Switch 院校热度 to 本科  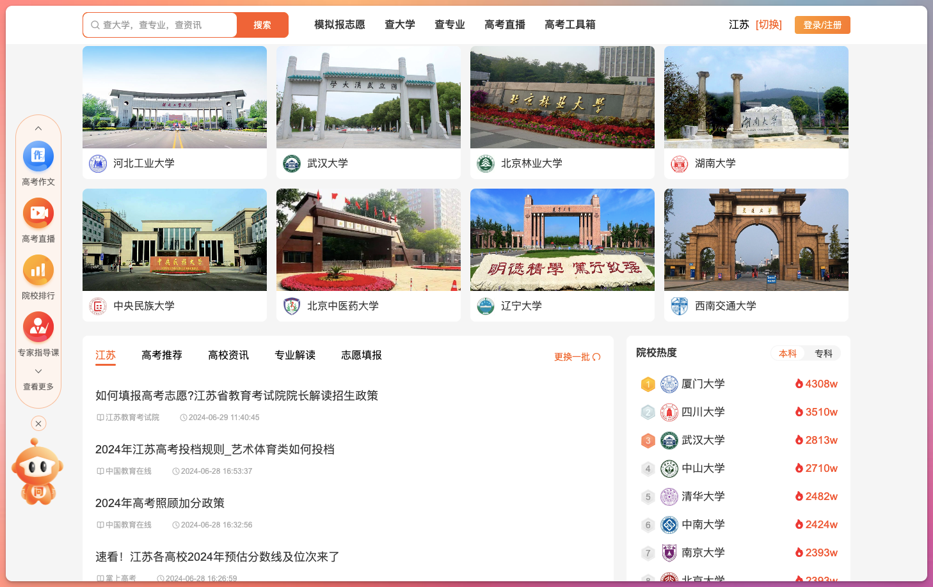788,354
